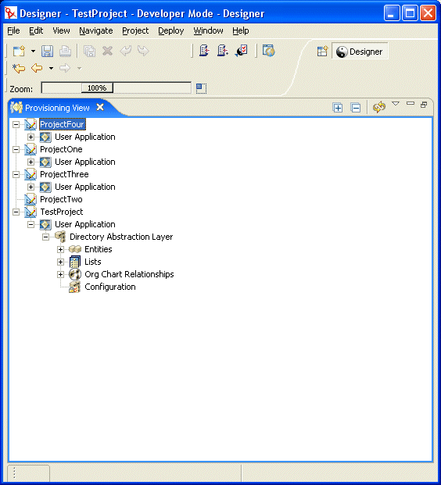
Task: Open the Navigate menu
Action: point(96,30)
